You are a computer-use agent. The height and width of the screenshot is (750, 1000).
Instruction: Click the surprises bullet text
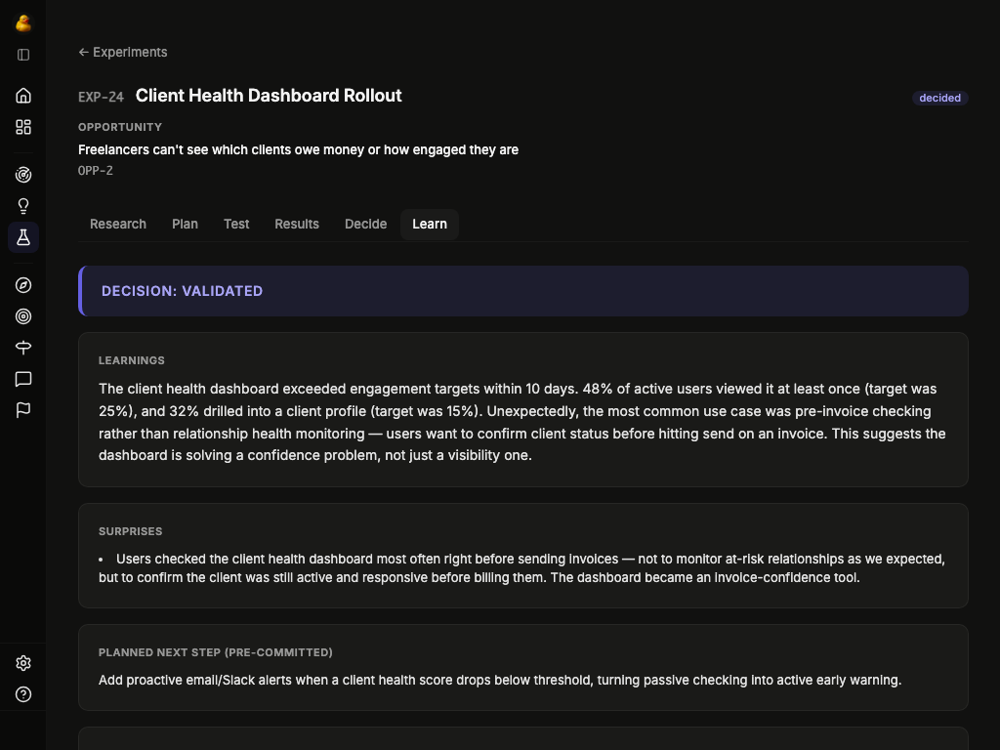pos(521,568)
